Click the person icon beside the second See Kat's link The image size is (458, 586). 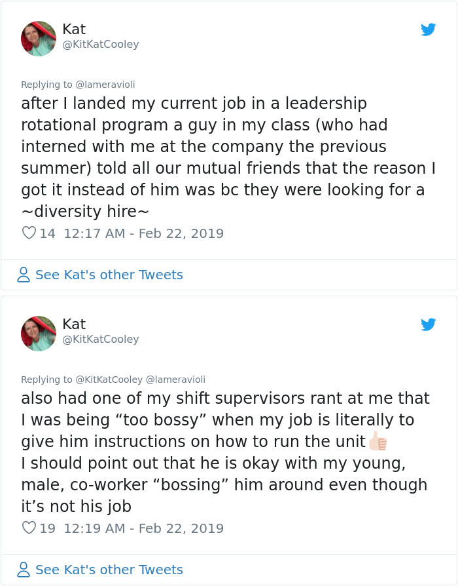[x=23, y=570]
